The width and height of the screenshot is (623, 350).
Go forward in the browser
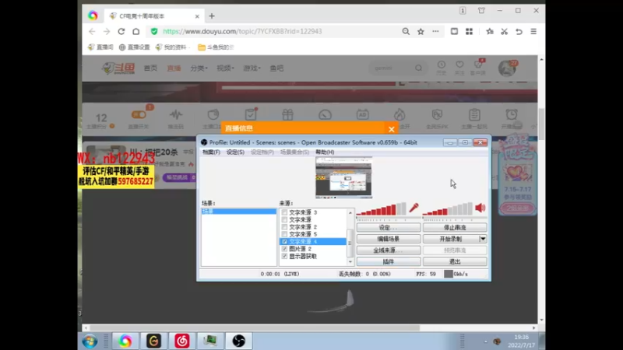(107, 31)
